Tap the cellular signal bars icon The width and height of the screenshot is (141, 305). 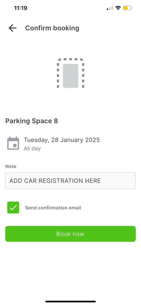[110, 8]
